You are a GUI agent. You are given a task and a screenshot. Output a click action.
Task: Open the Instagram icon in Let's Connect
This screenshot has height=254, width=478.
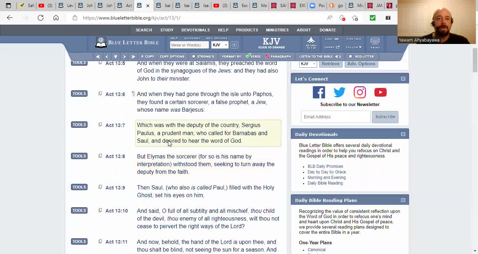(x=360, y=92)
